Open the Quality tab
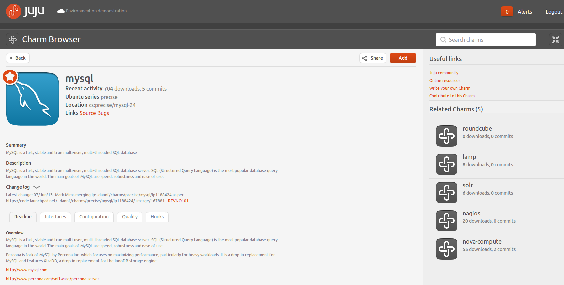Image resolution: width=564 pixels, height=285 pixels. pos(130,217)
